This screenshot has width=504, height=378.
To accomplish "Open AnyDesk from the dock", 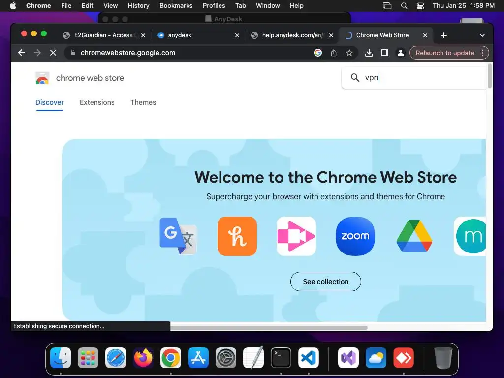I will (x=404, y=358).
